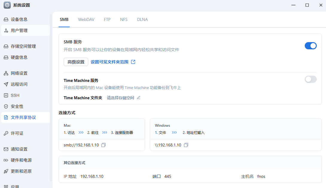Screen dimensions: 326x188
Task: Go to 存储空间管理 settings
Action: click(x=23, y=46)
